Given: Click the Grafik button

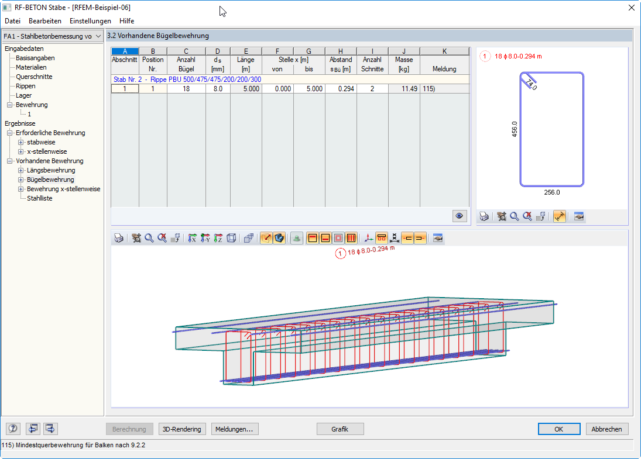Looking at the screenshot, I should click(340, 429).
